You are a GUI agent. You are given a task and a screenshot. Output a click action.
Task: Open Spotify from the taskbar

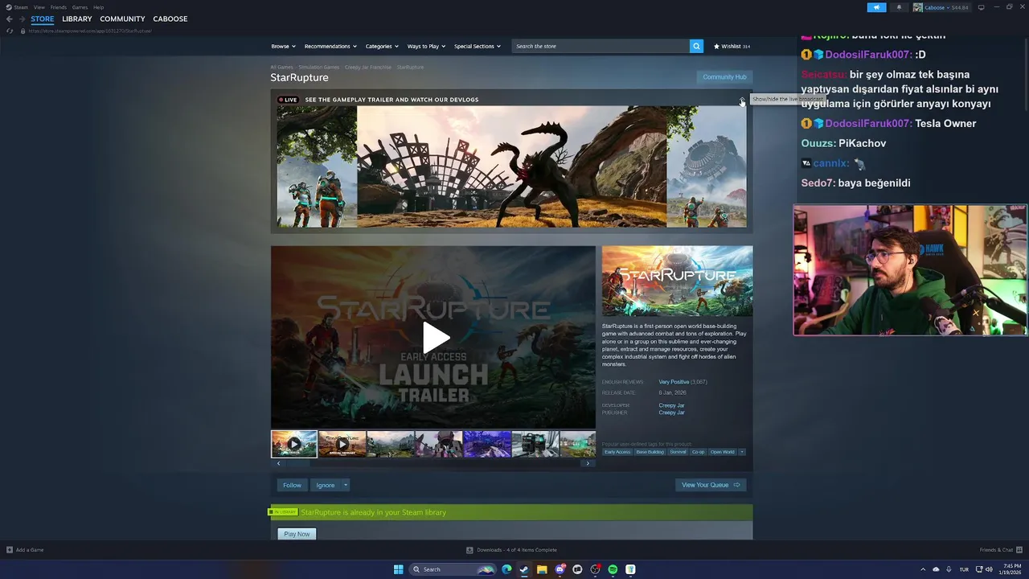[x=613, y=569]
